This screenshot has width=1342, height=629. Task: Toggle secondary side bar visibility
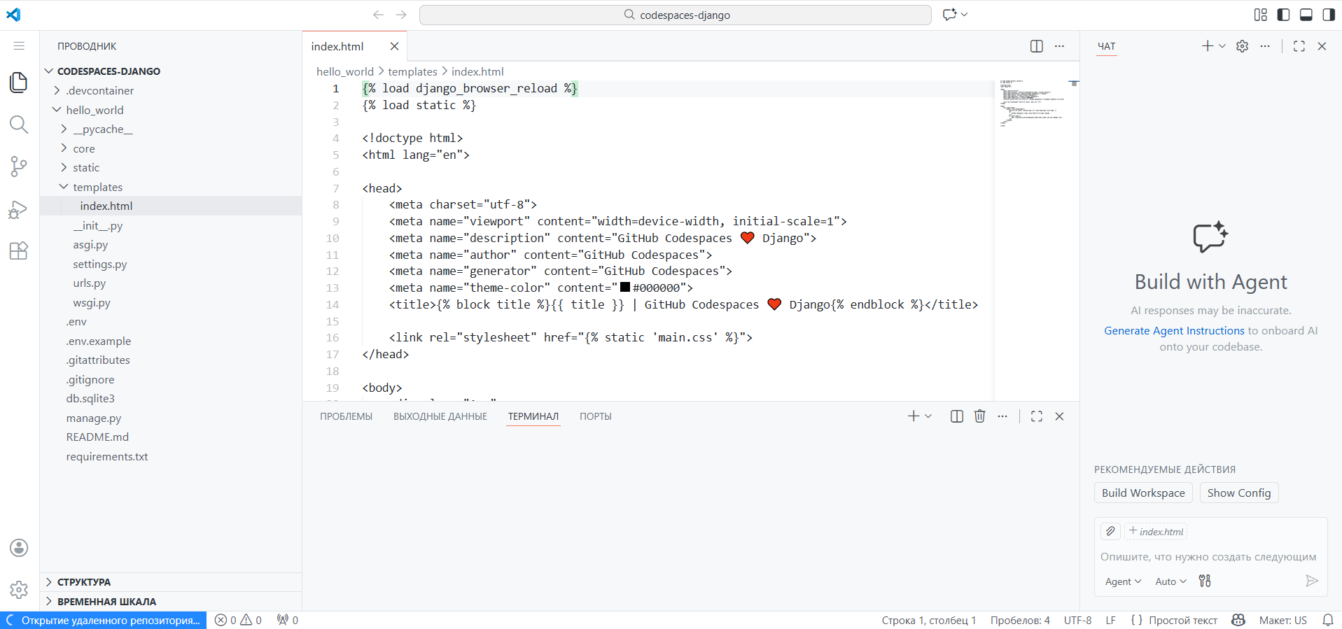(1328, 15)
